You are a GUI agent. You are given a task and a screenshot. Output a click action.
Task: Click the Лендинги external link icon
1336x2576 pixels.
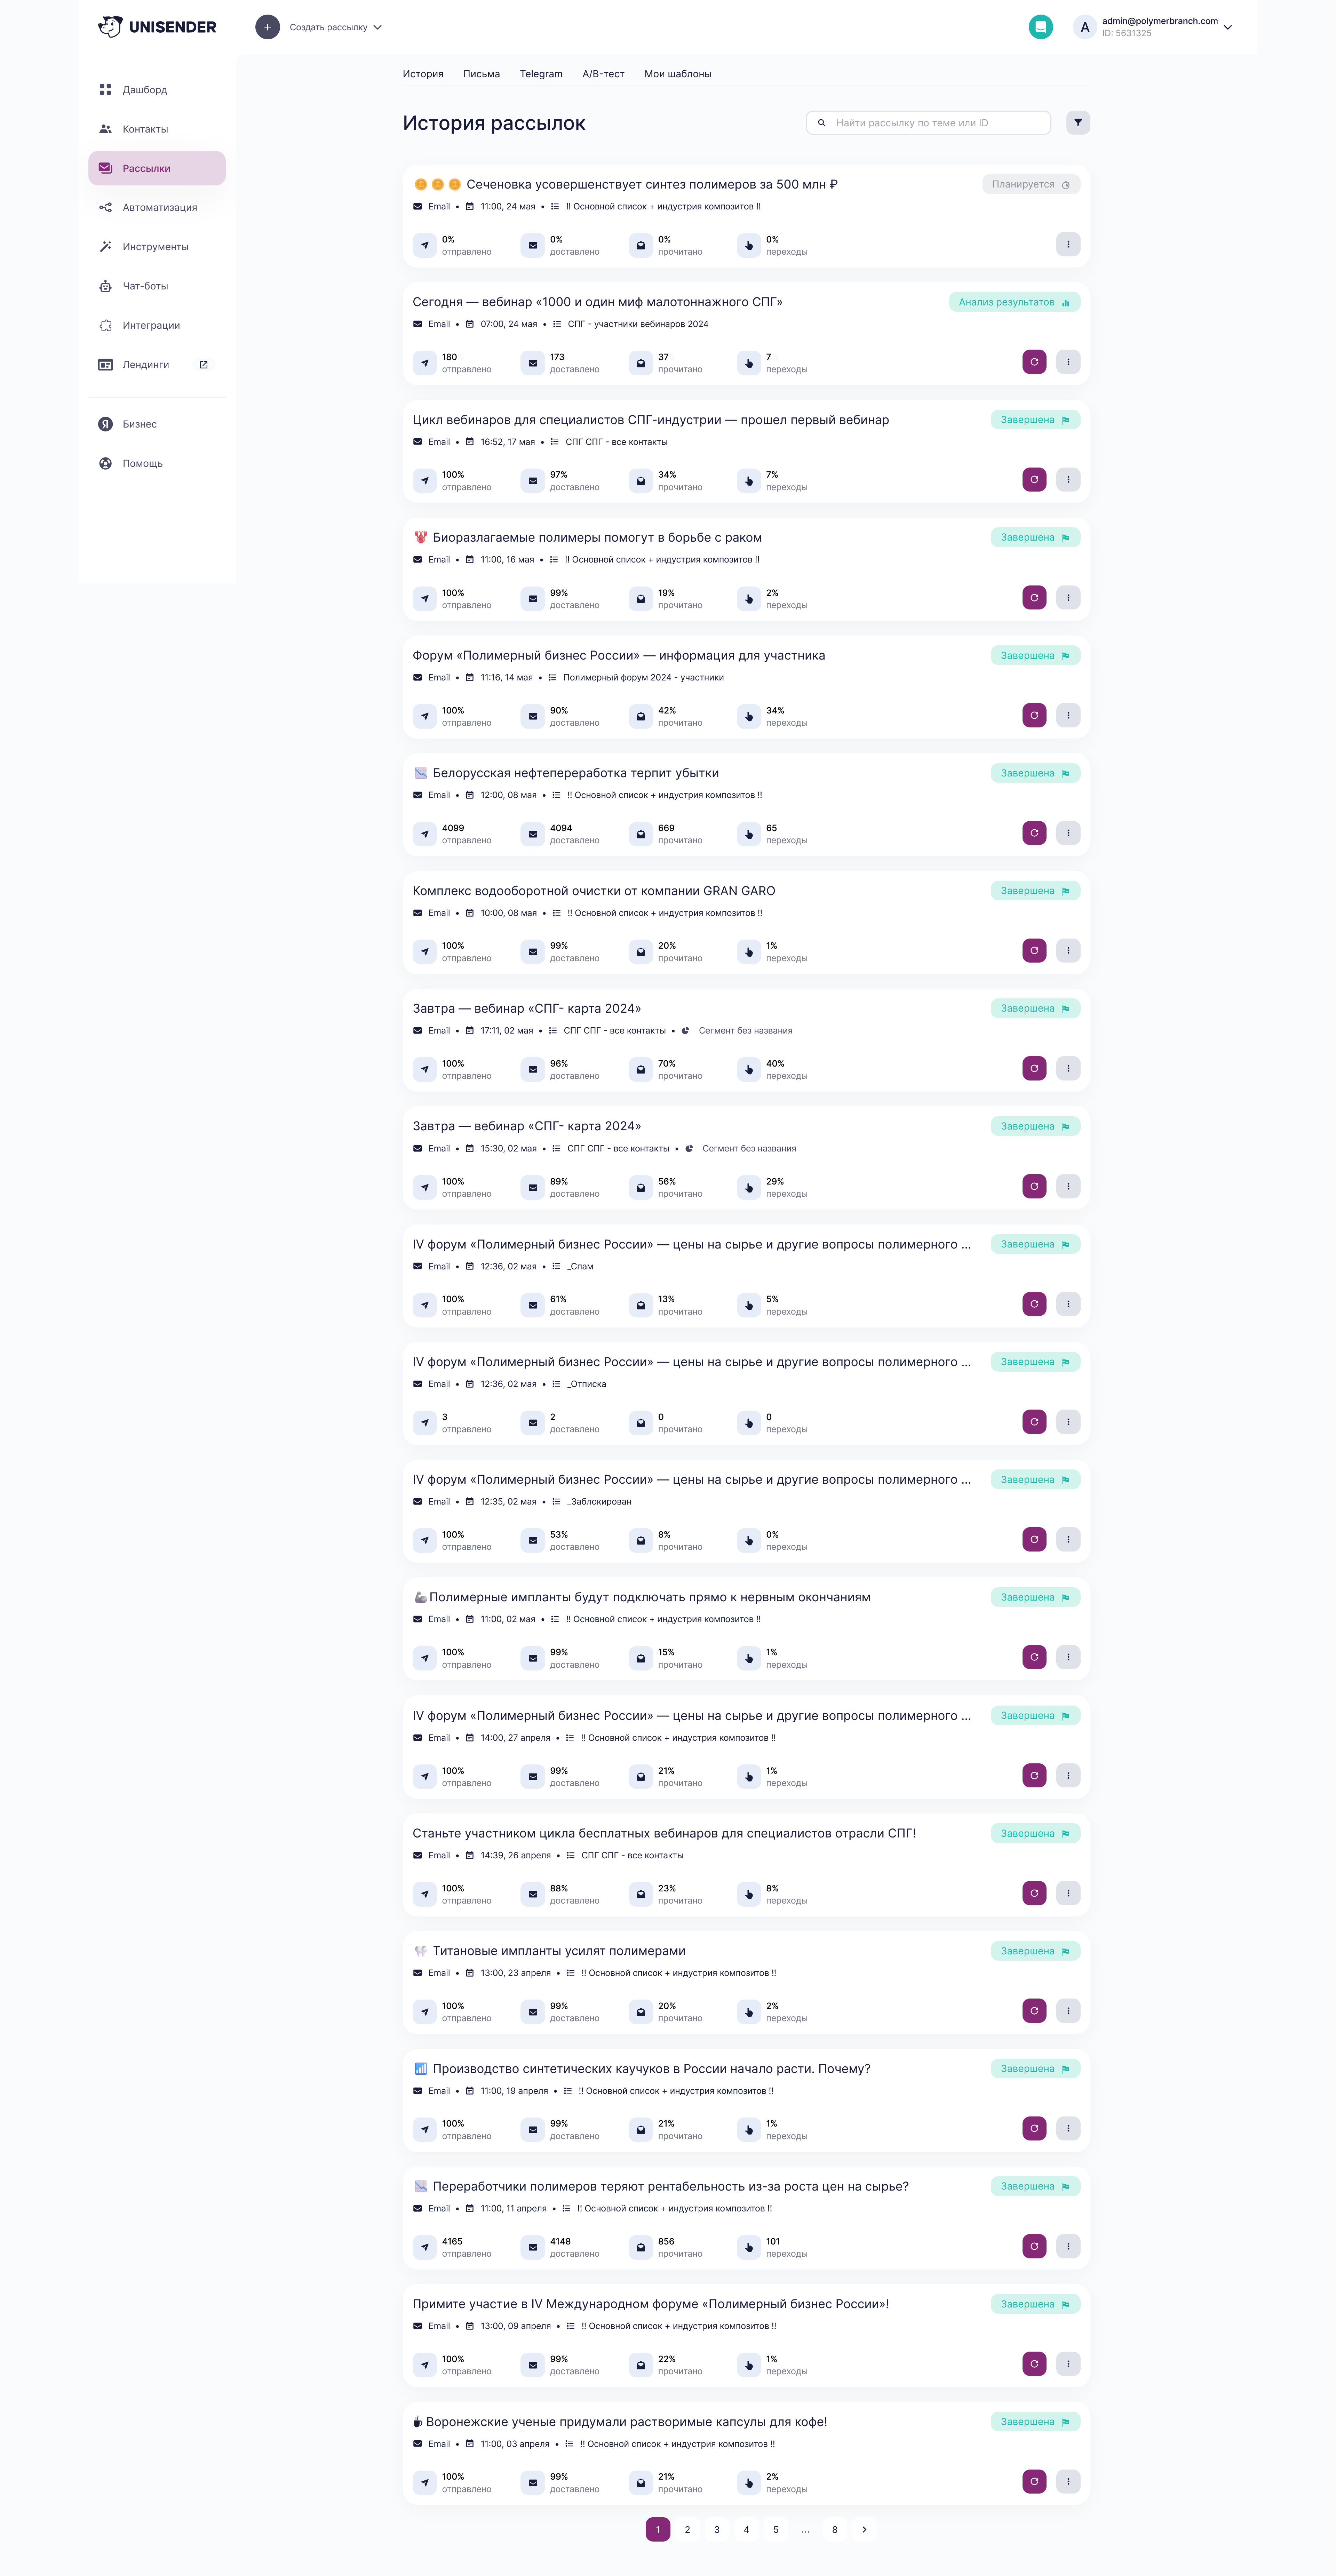tap(204, 365)
